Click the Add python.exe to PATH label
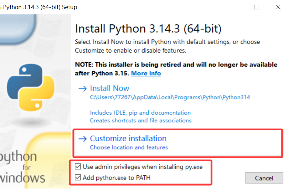 (116, 178)
